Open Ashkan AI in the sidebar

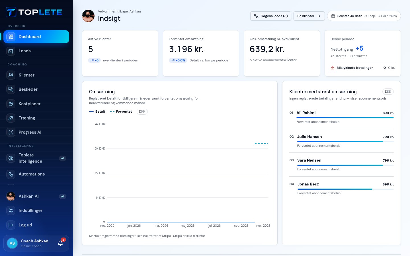tap(36, 196)
